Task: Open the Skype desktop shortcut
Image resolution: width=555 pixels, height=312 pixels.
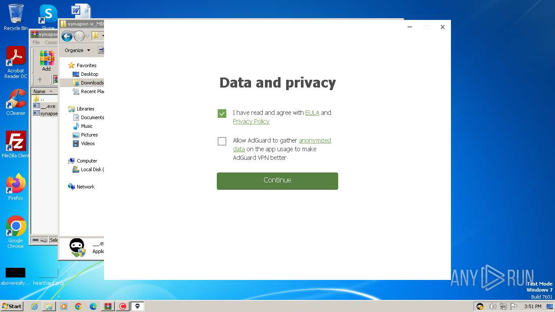Action: click(48, 17)
